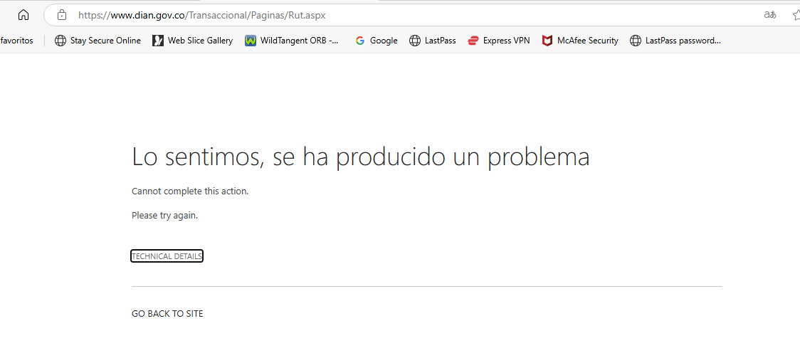Click 'Please try again.' text

165,216
